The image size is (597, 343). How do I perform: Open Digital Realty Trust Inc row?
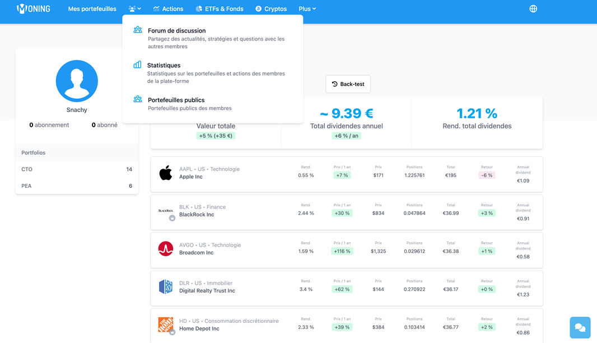[347, 289]
